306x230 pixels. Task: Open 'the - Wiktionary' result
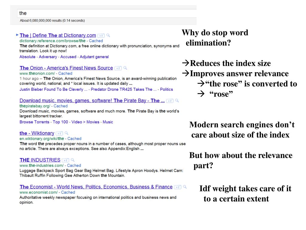pos(37,133)
